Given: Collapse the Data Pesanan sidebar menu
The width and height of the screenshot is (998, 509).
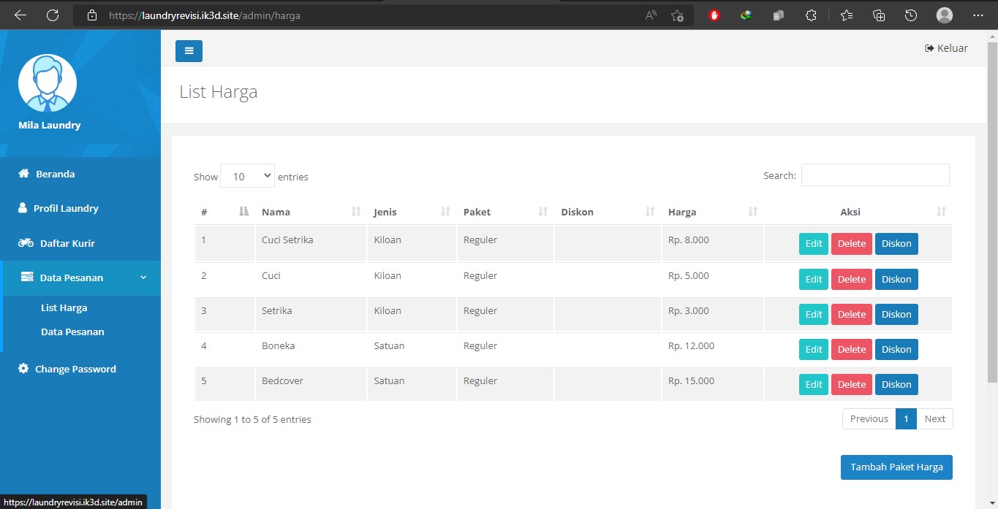Looking at the screenshot, I should (x=80, y=278).
